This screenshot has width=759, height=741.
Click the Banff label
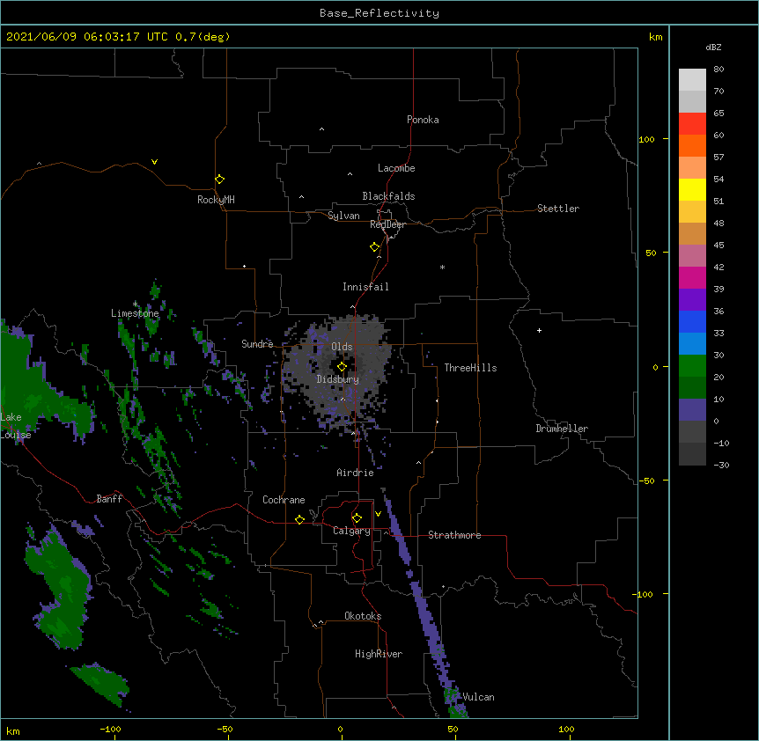(109, 499)
